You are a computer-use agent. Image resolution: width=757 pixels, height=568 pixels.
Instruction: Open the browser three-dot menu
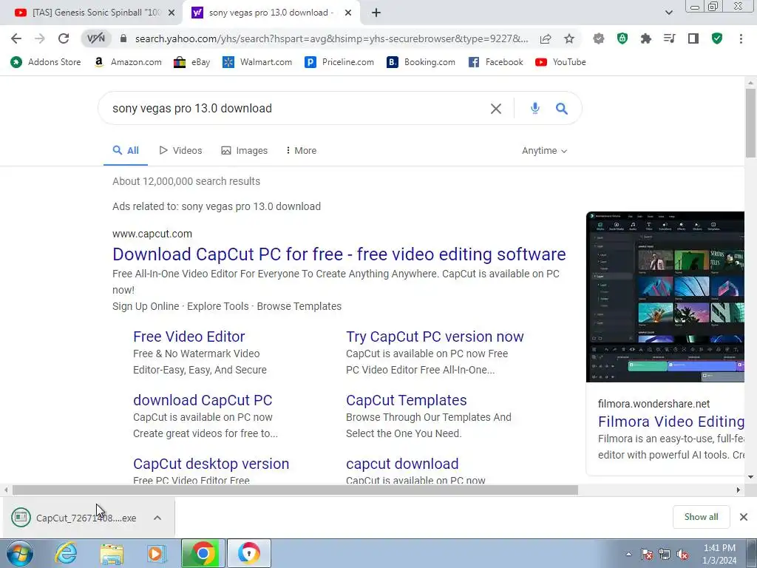pos(741,38)
